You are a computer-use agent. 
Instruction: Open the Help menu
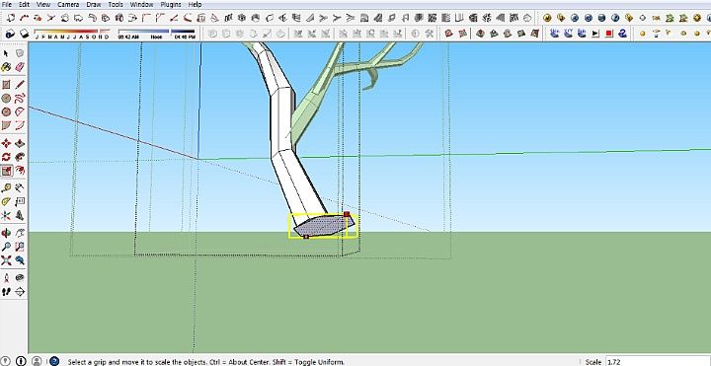point(195,5)
